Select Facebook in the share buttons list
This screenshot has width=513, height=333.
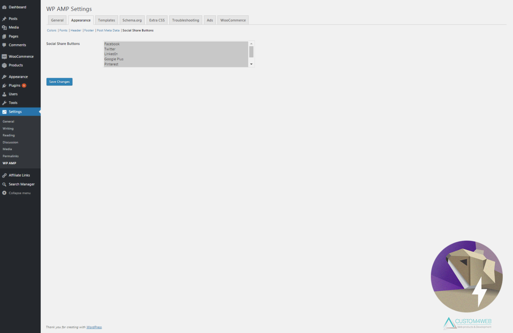pos(176,44)
